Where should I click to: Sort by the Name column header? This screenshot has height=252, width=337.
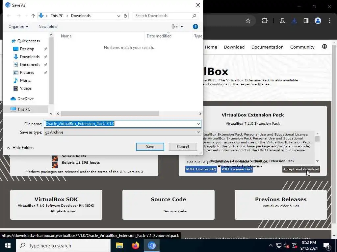point(66,36)
